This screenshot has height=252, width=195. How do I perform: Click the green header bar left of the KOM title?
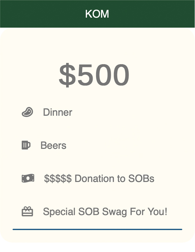[41, 14]
